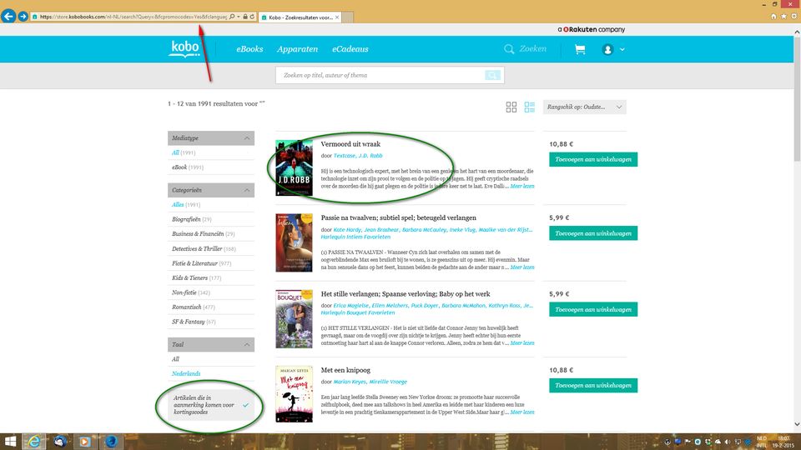Open the Rangschik op sort dropdown
The height and width of the screenshot is (450, 801).
[x=584, y=107]
